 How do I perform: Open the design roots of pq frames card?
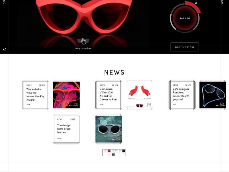tap(66, 129)
